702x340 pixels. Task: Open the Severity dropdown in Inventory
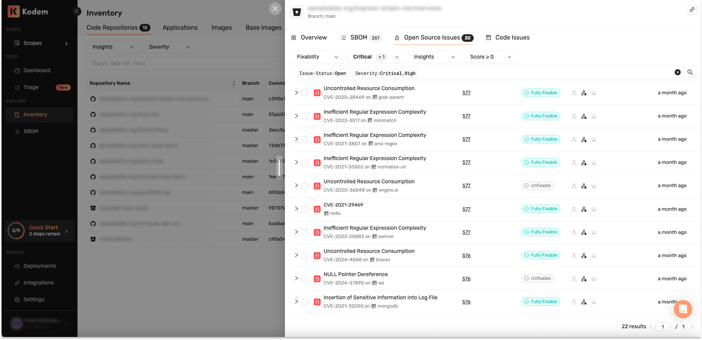point(169,47)
